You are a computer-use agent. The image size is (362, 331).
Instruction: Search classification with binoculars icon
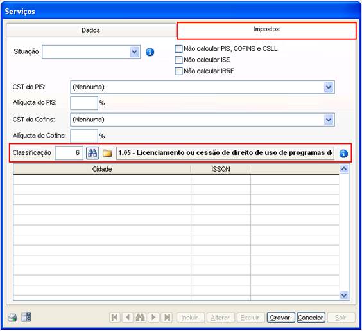92,153
